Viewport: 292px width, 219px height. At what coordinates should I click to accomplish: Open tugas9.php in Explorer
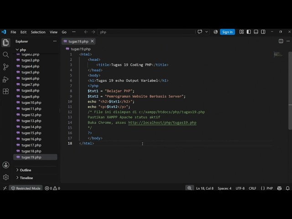[31, 97]
